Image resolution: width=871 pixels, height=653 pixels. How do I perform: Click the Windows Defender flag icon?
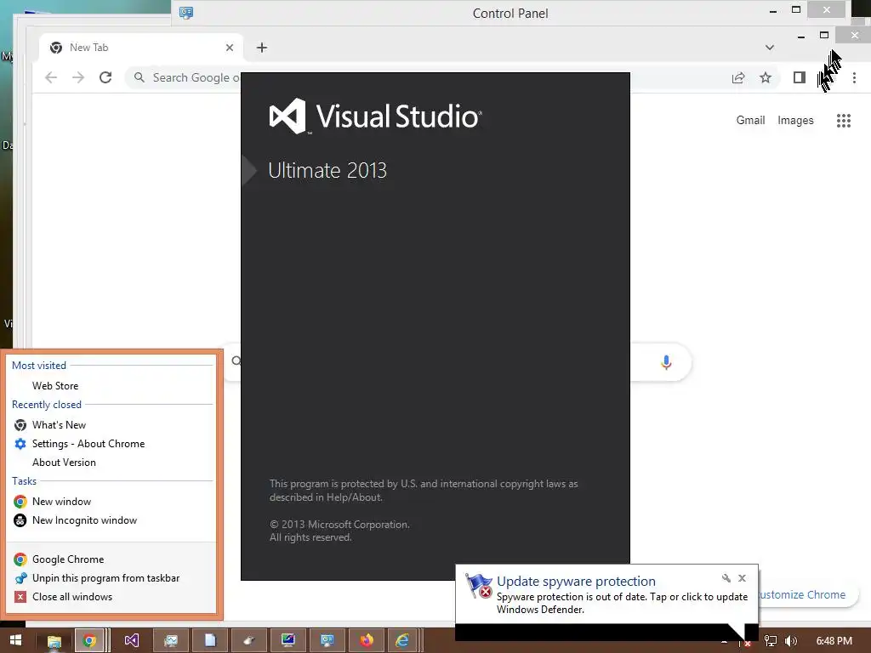click(x=478, y=586)
